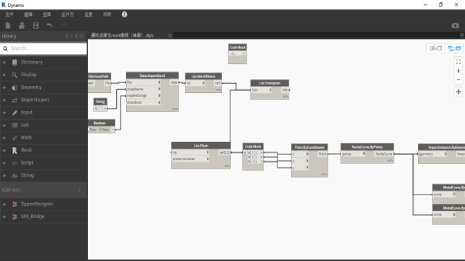This screenshot has width=465, height=261.
Task: Click the New file icon in toolbar
Action: 8,26
